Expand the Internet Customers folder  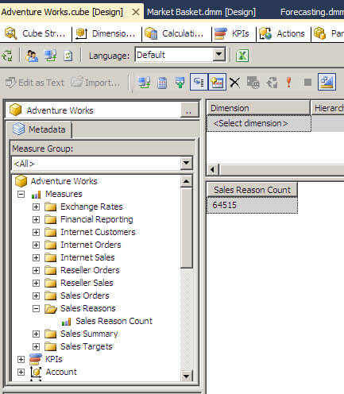(36, 232)
